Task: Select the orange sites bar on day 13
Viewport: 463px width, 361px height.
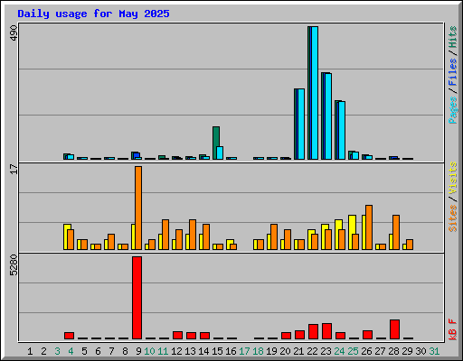Action: click(193, 235)
